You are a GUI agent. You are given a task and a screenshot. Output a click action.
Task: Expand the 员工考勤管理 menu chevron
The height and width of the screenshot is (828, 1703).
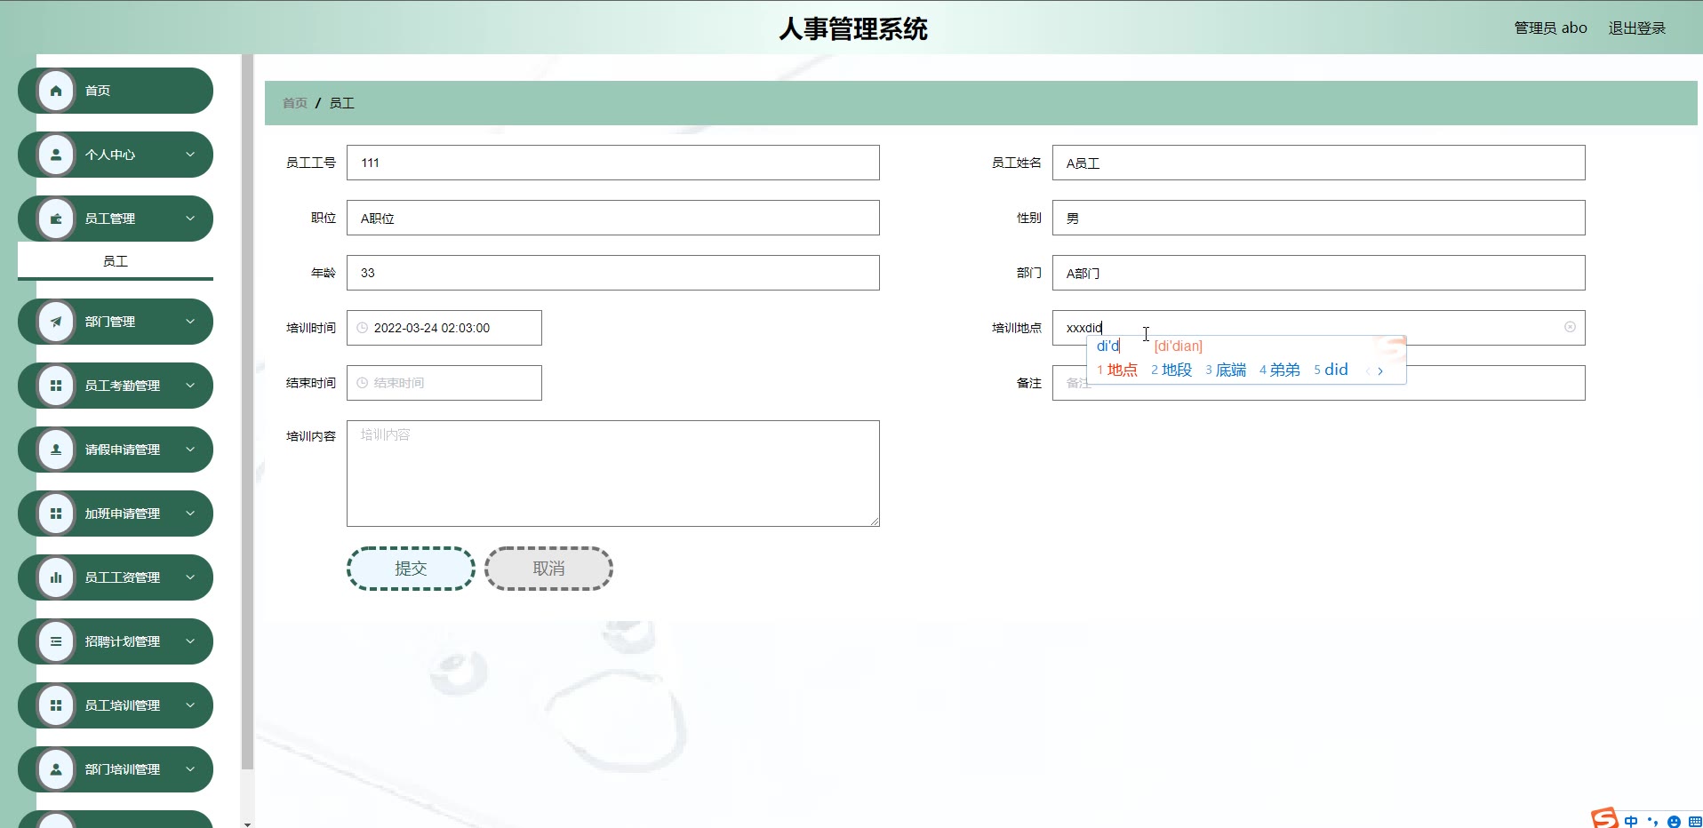click(x=190, y=386)
